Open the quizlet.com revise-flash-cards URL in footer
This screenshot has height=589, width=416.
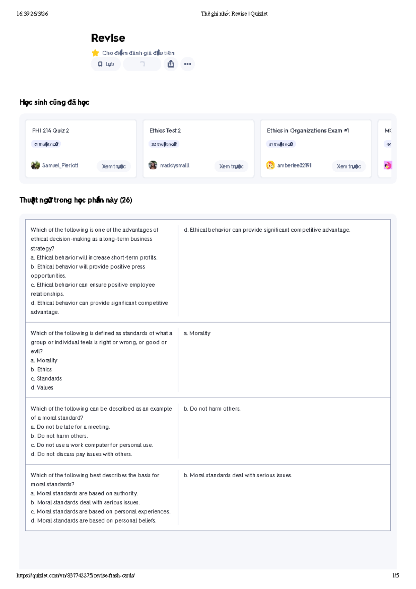pos(76,575)
